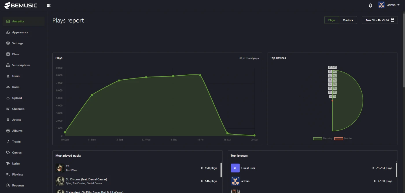The height and width of the screenshot is (193, 405).
Task: Click the Analytics chart icon in sidebar
Action: point(8,21)
